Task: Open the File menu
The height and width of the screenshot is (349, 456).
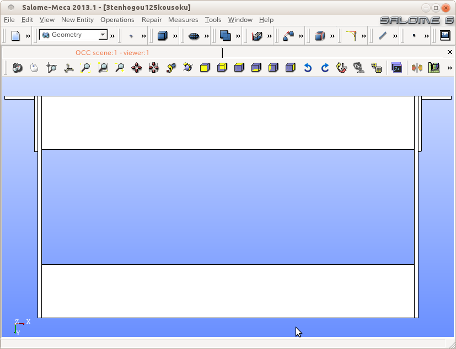Action: pos(9,20)
